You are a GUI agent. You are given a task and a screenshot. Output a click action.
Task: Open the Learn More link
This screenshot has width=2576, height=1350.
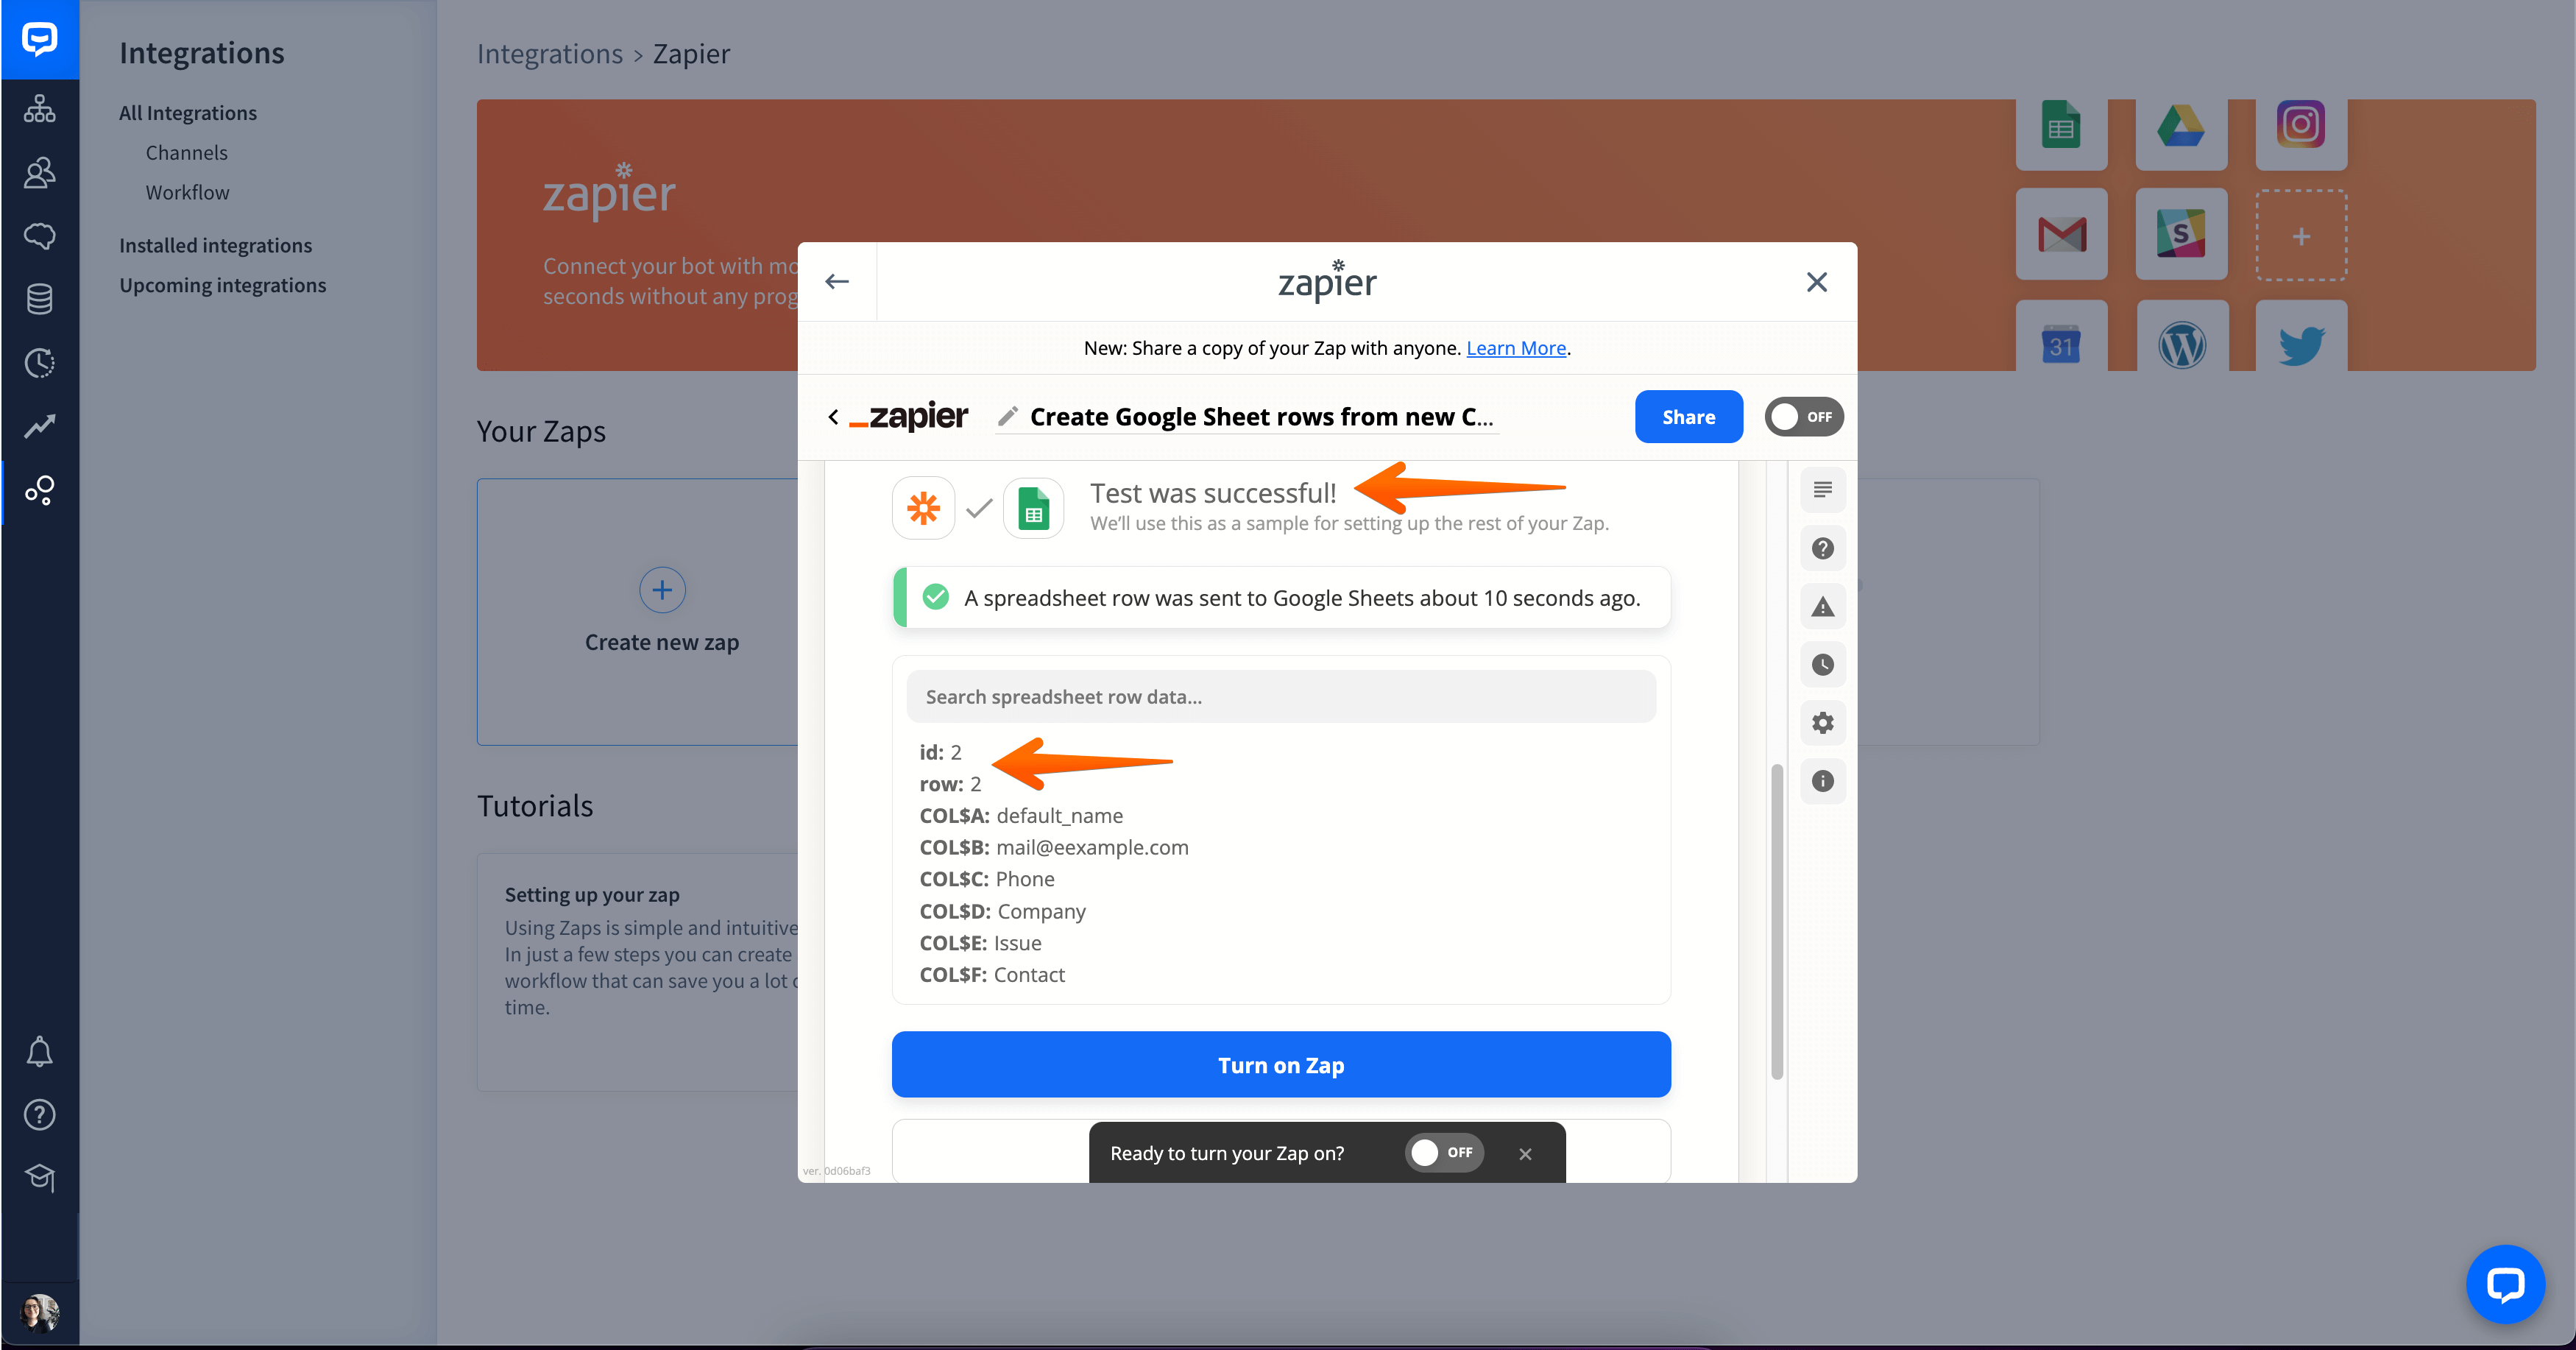(1516, 348)
